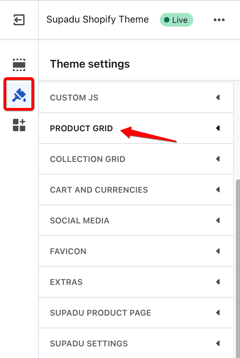Viewport: 240px width, 358px height.
Task: Expand the Cart and Currencies arrow
Action: coord(218,190)
